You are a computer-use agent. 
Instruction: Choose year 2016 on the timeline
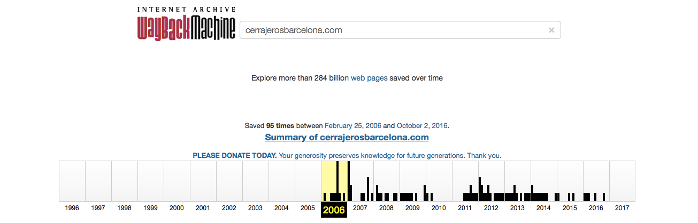[x=596, y=208]
